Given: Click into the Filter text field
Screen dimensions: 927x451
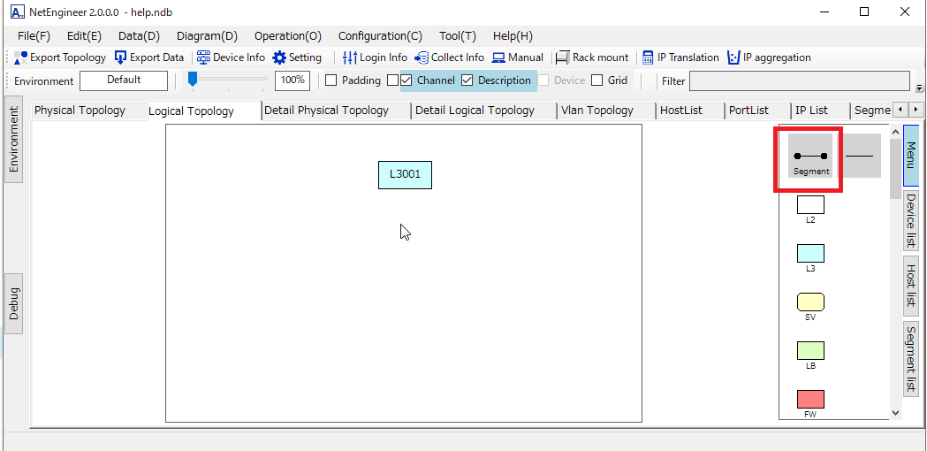Looking at the screenshot, I should pos(799,81).
